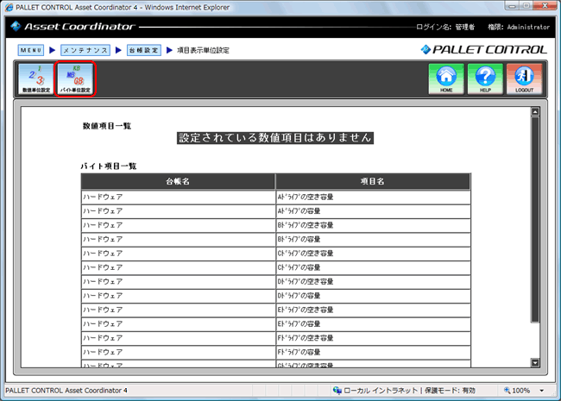561x401 pixels.
Task: Open the バイト単位設定 byte unit settings icon
Action: pyautogui.click(x=74, y=78)
